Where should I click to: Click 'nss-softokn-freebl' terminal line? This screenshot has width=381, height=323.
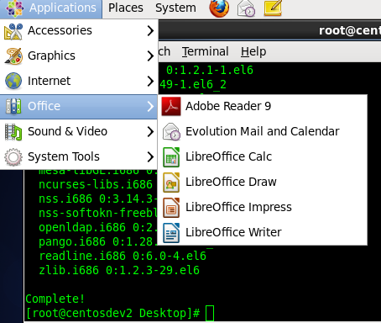(x=98, y=214)
